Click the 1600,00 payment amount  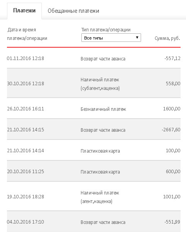point(172,108)
